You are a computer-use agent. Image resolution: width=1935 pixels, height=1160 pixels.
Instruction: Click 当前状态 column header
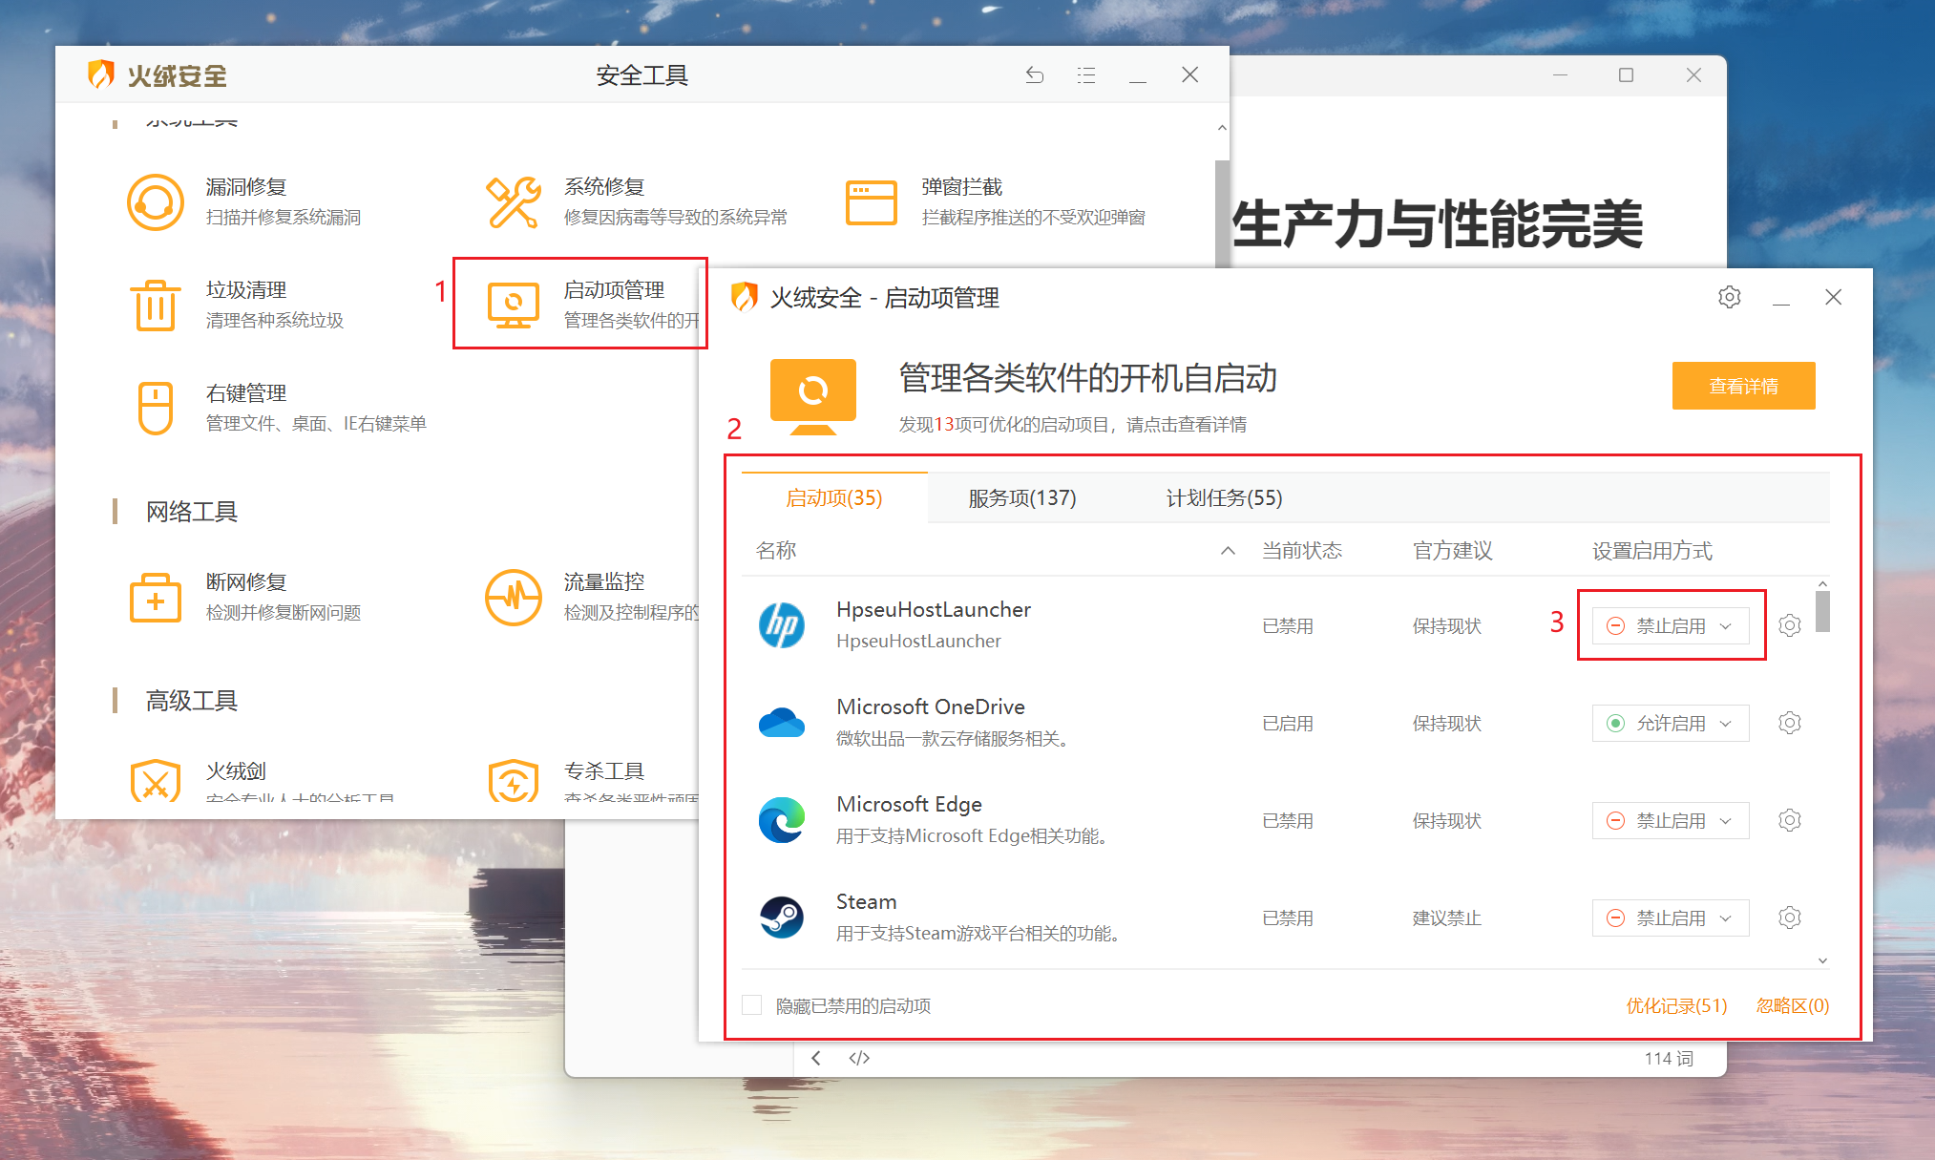1302,551
